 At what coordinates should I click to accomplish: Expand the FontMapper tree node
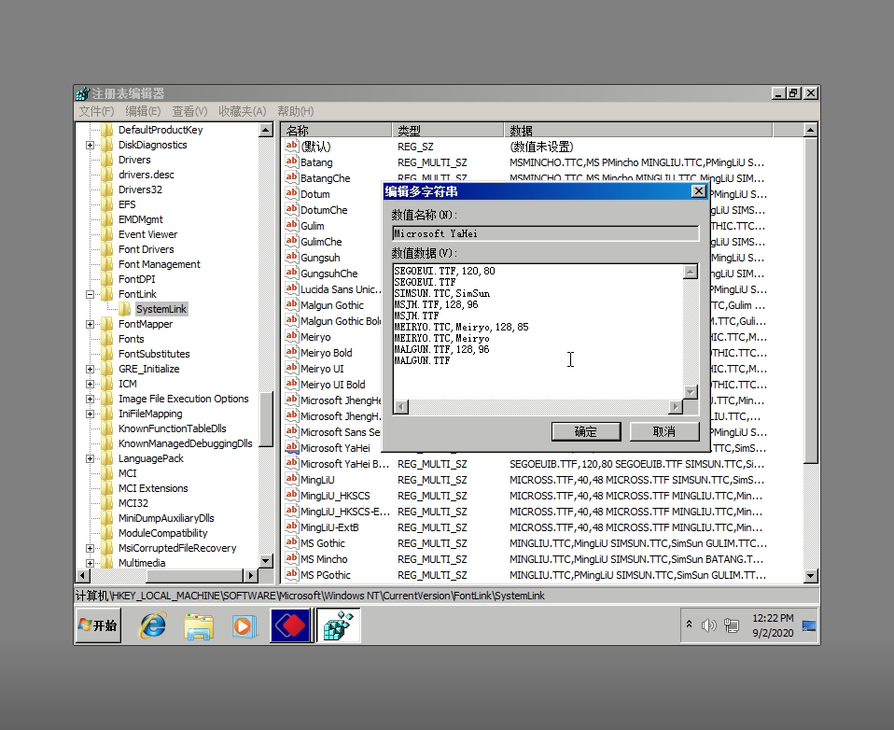click(x=91, y=324)
